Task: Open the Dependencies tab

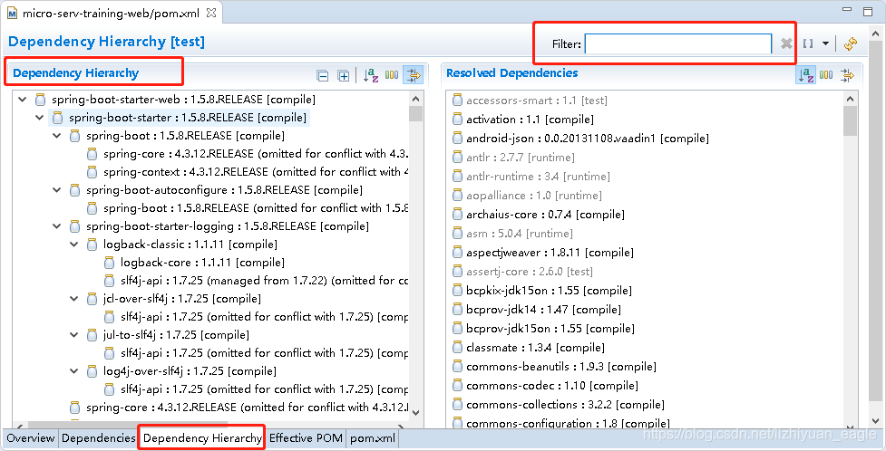Action: pyautogui.click(x=98, y=438)
